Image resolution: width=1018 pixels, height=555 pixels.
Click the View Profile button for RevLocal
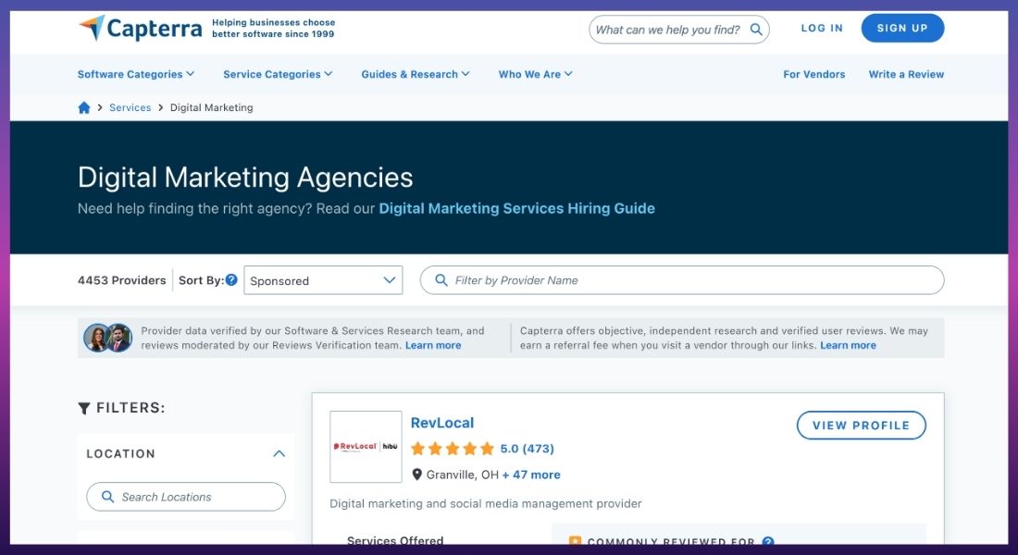click(x=861, y=425)
